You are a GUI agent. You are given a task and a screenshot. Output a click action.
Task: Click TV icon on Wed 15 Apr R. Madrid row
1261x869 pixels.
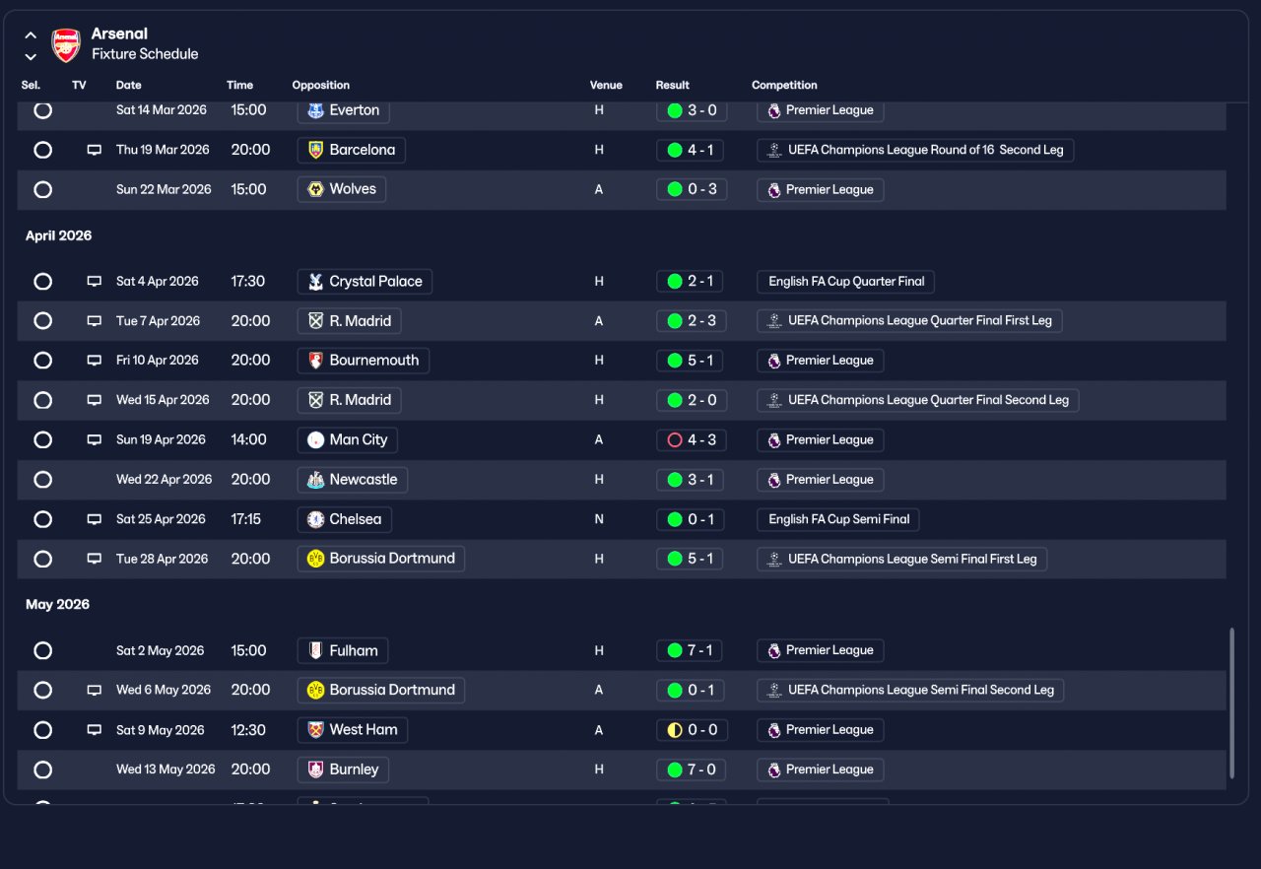(x=95, y=400)
